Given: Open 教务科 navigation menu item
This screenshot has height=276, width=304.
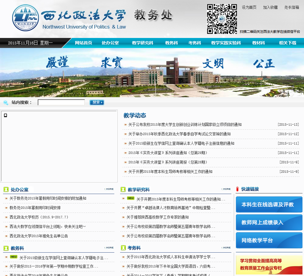Looking at the screenshot, I should 171,43.
